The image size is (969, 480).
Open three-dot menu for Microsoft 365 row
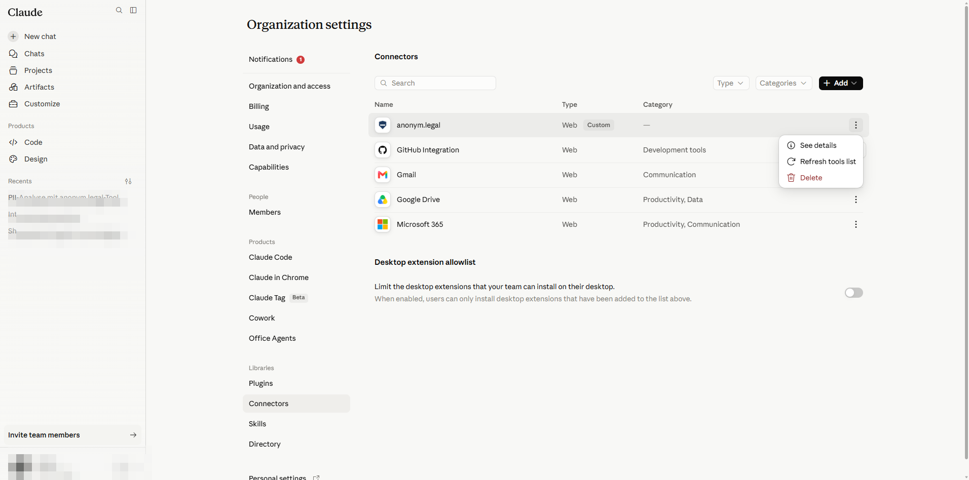click(x=856, y=224)
